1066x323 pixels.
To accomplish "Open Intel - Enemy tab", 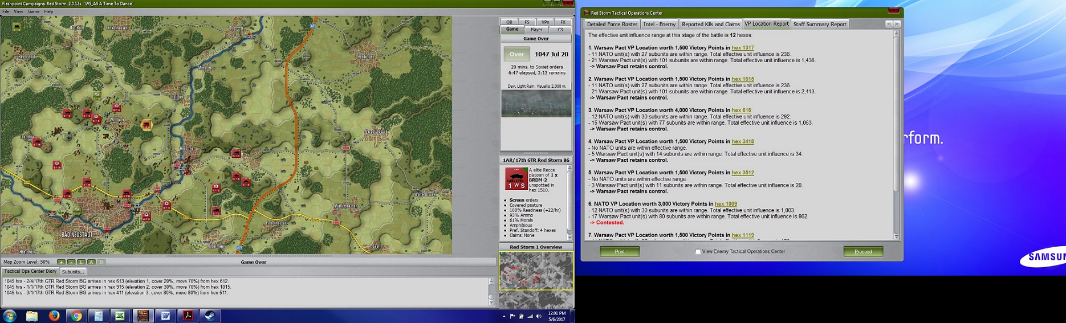I will click(659, 24).
